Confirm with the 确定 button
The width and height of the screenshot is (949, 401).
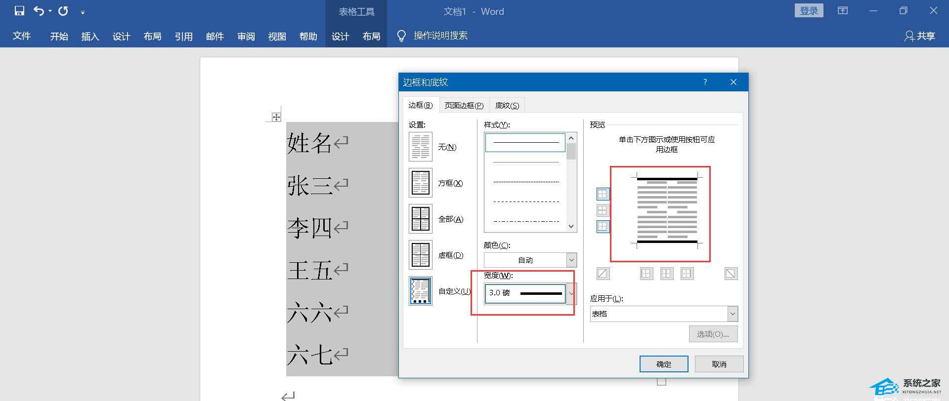click(664, 364)
